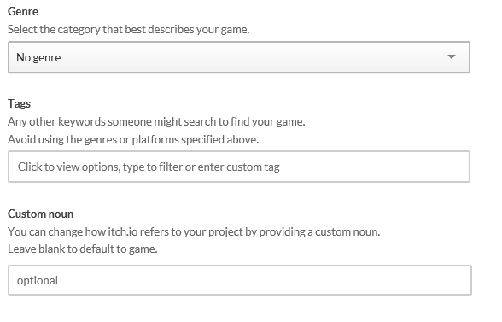This screenshot has height=322, width=502.
Task: Click 'Avoid using the genres' hint line
Action: (x=133, y=140)
